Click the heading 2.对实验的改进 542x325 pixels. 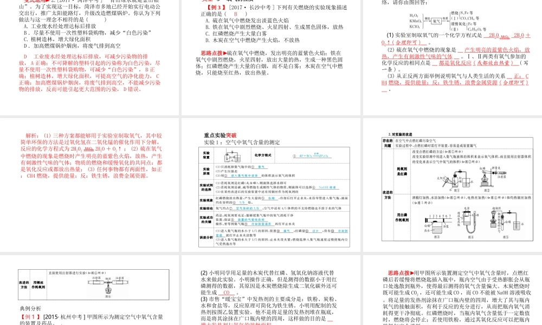[401, 134]
